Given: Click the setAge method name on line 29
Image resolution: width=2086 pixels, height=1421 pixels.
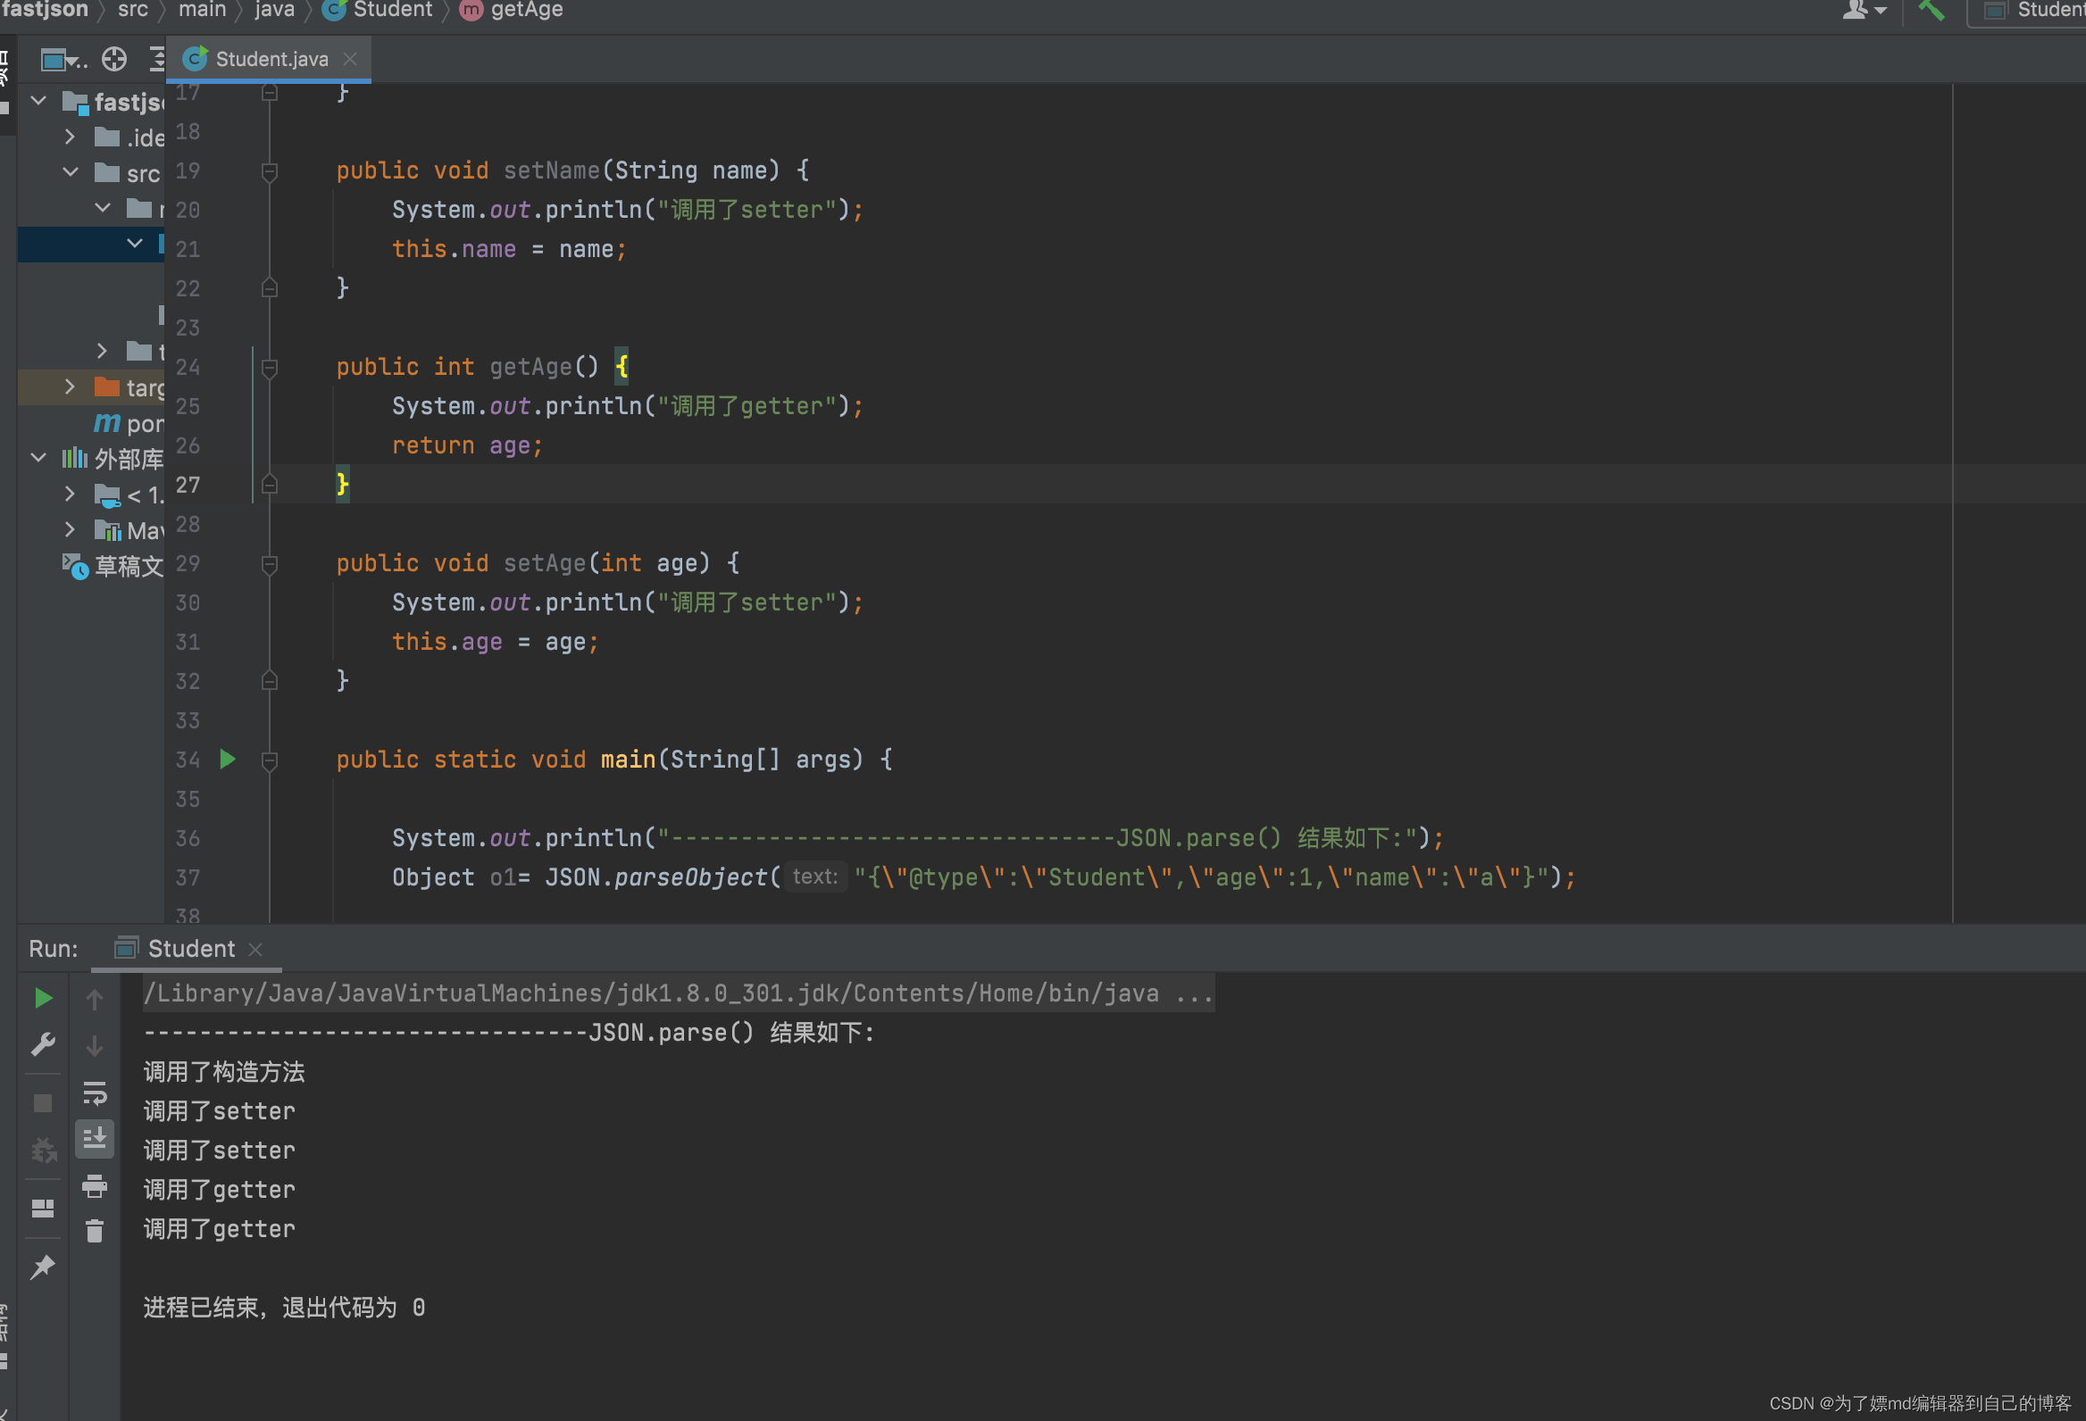Looking at the screenshot, I should pyautogui.click(x=545, y=563).
